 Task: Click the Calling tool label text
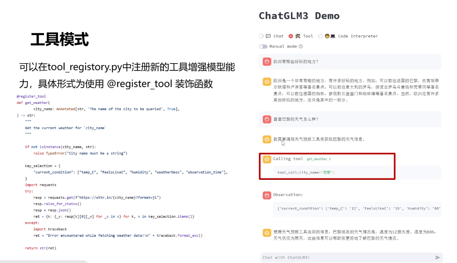pos(288,159)
